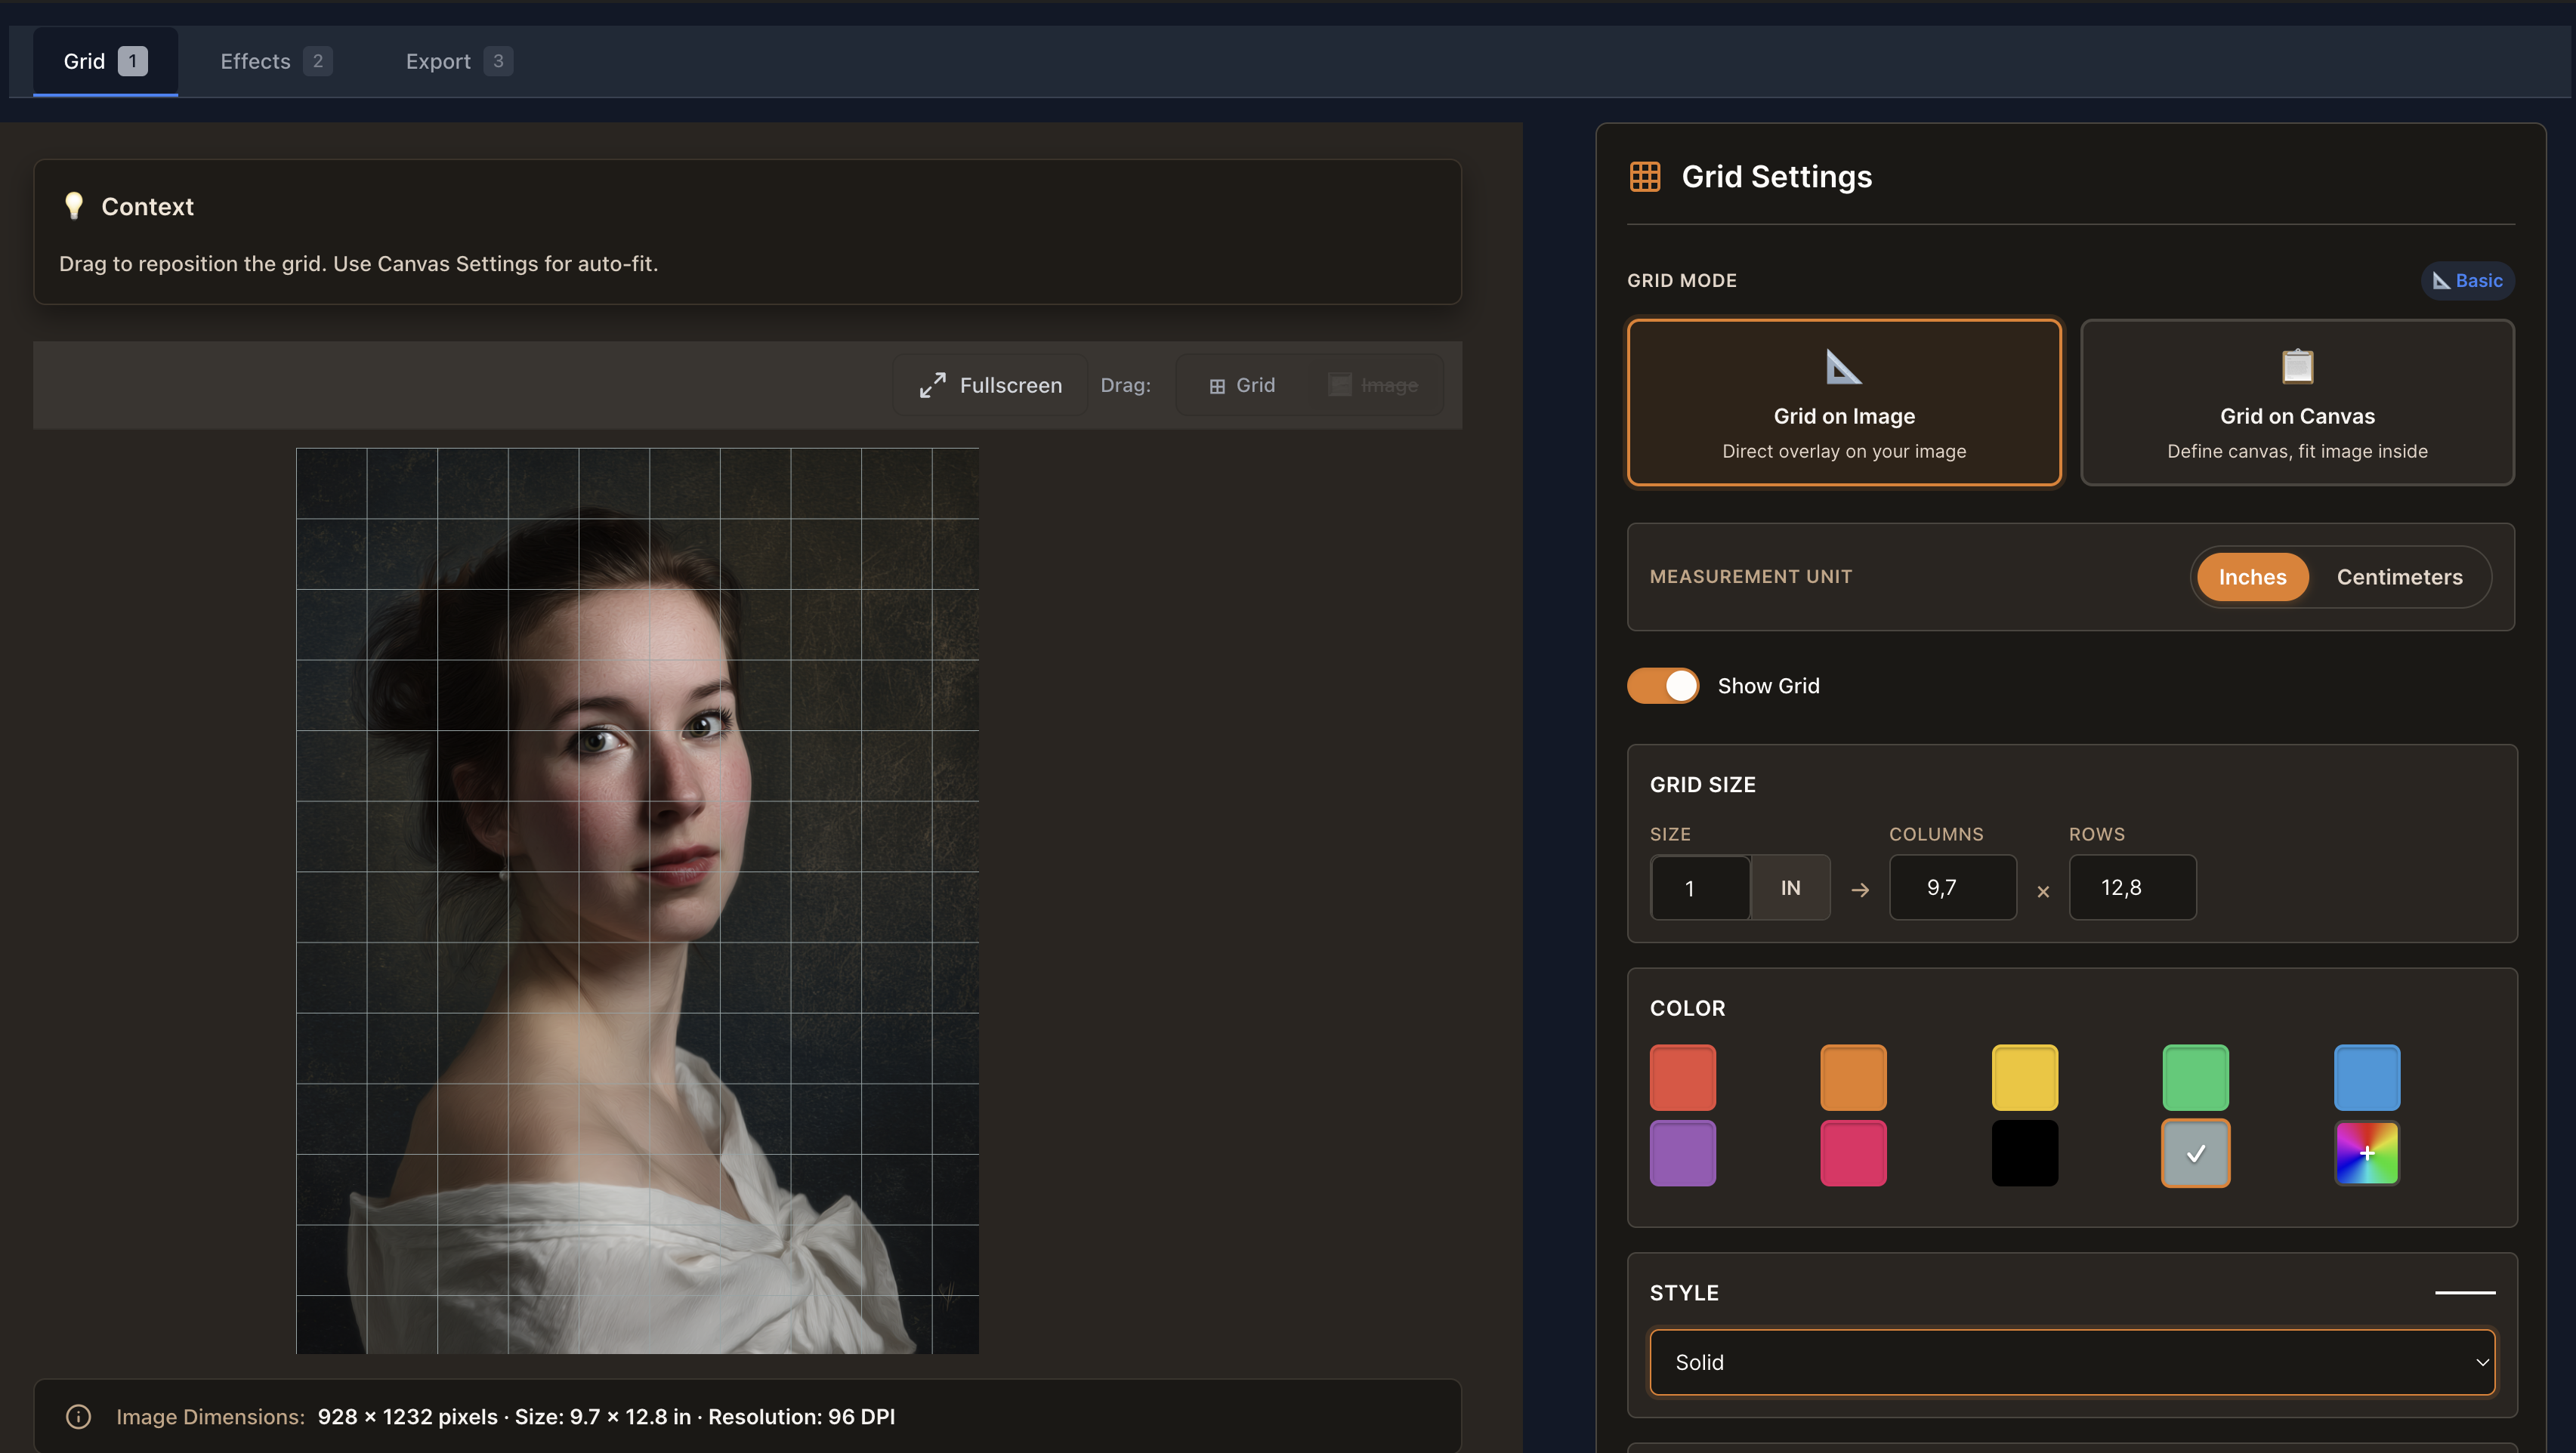
Task: Toggle the Show Grid switch
Action: [x=1663, y=686]
